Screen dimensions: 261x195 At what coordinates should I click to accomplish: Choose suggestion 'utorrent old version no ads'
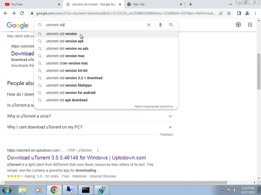tap(106, 48)
